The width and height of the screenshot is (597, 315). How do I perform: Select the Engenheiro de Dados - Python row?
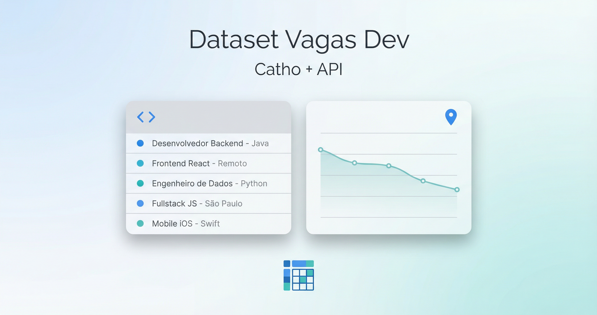tap(209, 184)
